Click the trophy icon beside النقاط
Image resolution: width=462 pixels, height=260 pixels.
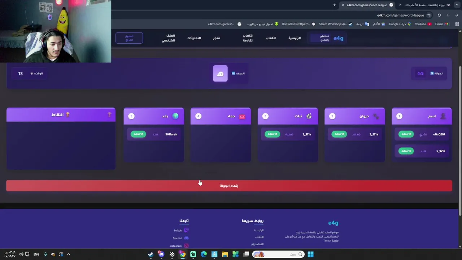[x=67, y=114]
